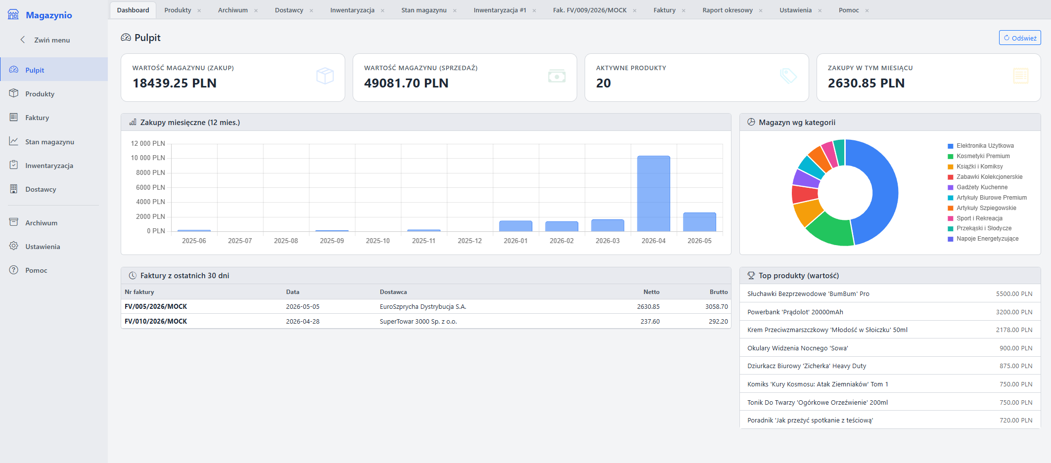Switch to the Produkty tab
The width and height of the screenshot is (1051, 463).
click(178, 10)
